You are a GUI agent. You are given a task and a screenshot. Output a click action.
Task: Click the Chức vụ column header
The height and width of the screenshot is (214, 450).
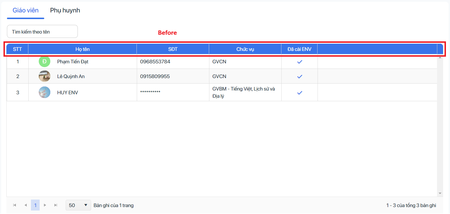245,49
